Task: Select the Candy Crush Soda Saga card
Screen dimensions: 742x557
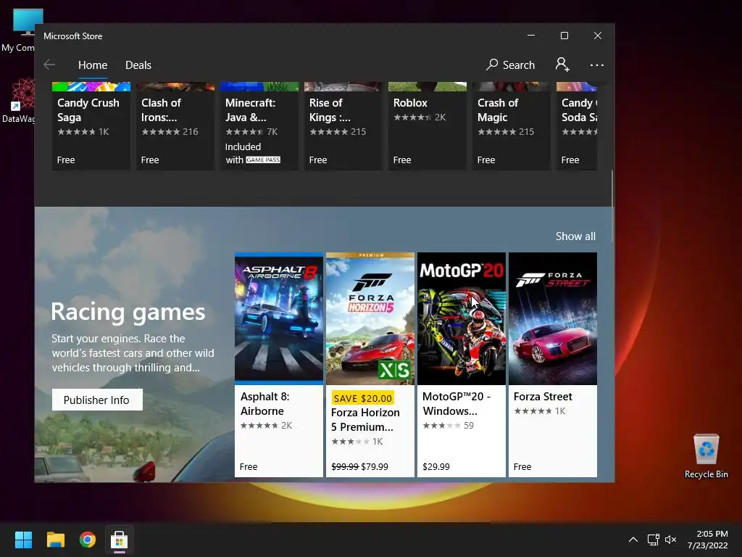Action: coord(577,126)
